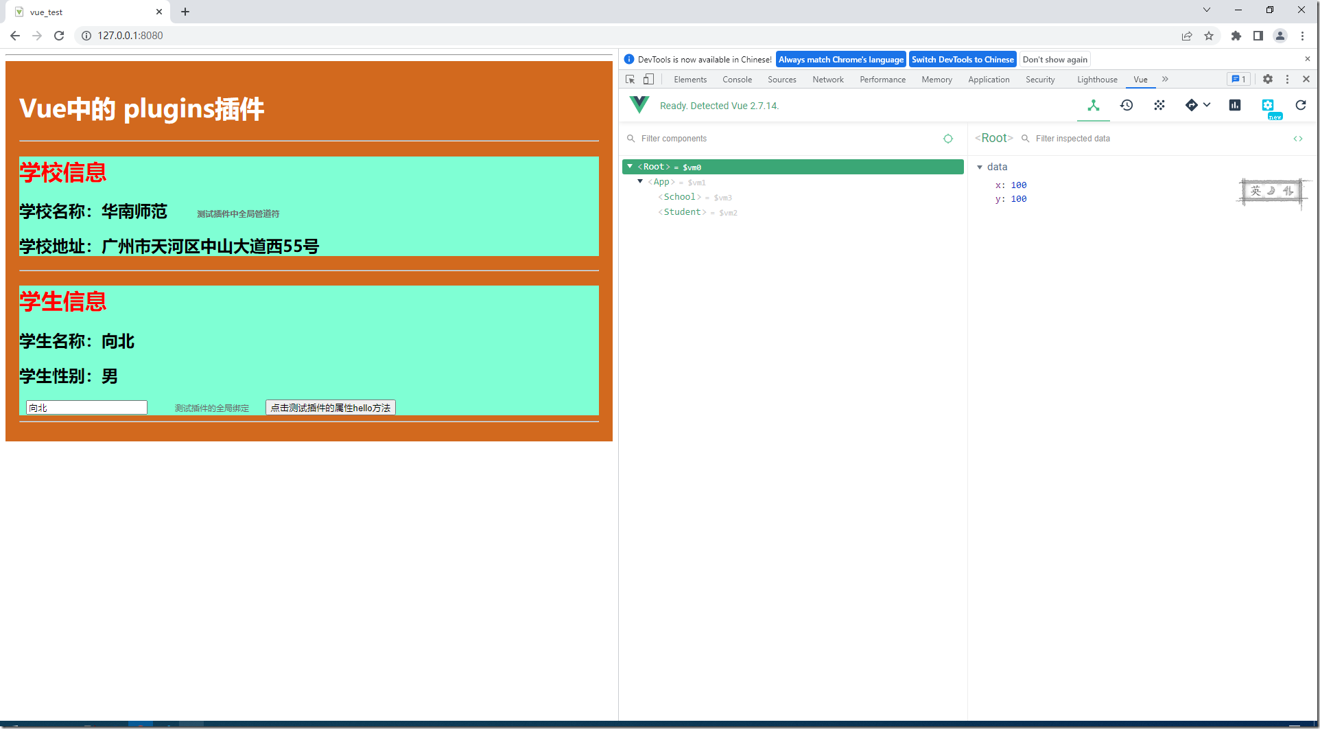Open a new browser tab
Screen dimensions: 1320x729
tap(185, 12)
